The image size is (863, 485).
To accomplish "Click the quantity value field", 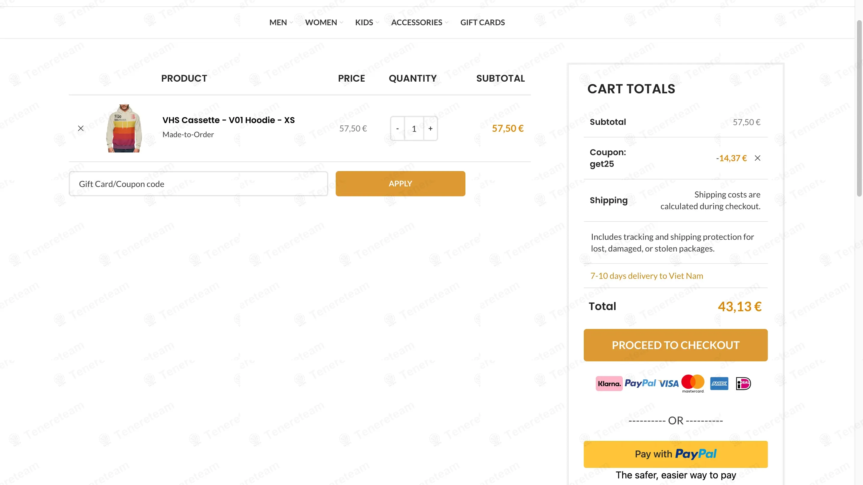I will coord(414,129).
